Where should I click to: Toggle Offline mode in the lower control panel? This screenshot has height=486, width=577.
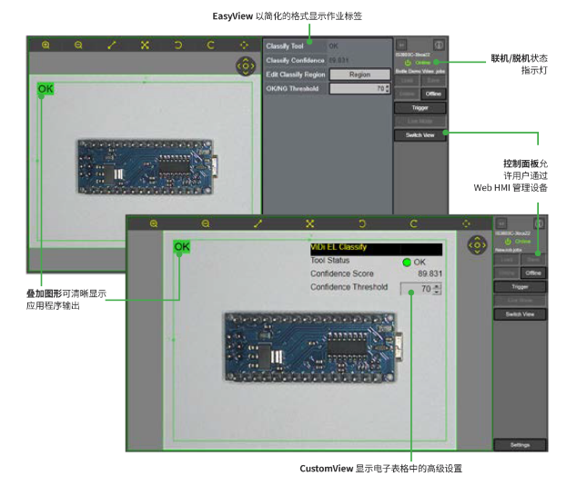[532, 272]
